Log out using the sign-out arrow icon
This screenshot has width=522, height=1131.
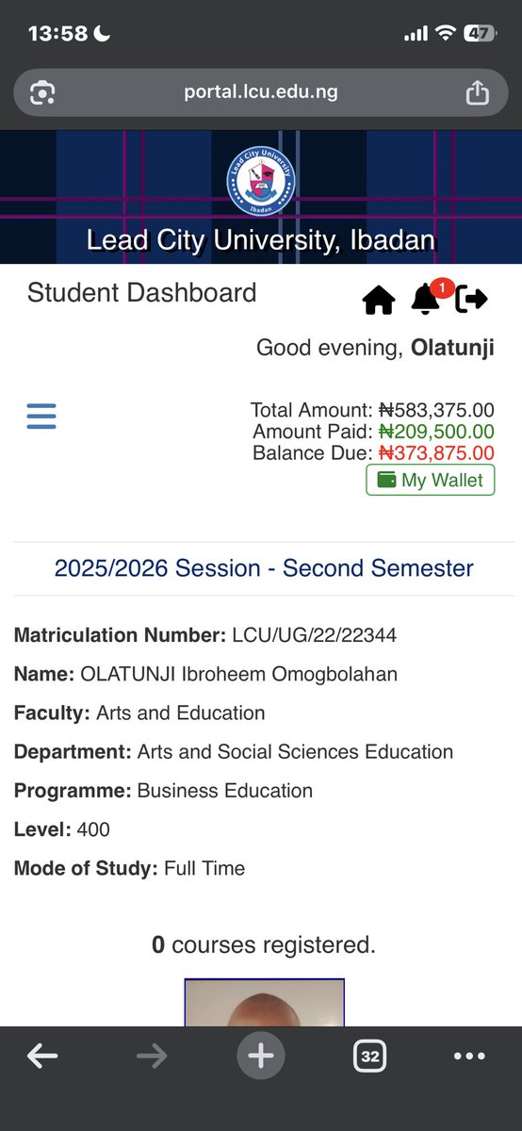pyautogui.click(x=472, y=300)
